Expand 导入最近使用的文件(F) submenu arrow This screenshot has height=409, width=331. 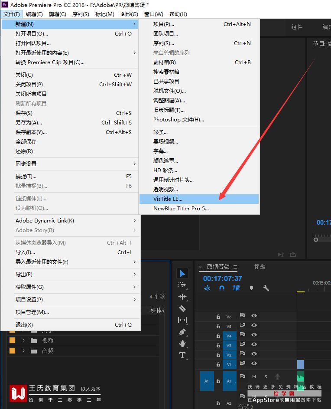pyautogui.click(x=134, y=262)
